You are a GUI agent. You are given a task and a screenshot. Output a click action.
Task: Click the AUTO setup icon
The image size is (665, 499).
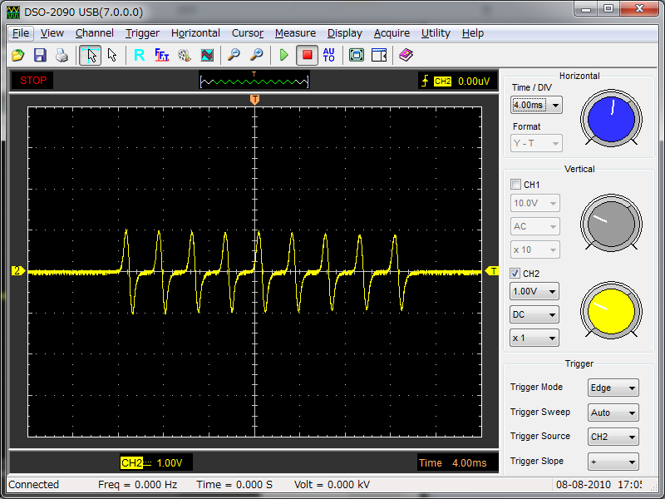329,55
